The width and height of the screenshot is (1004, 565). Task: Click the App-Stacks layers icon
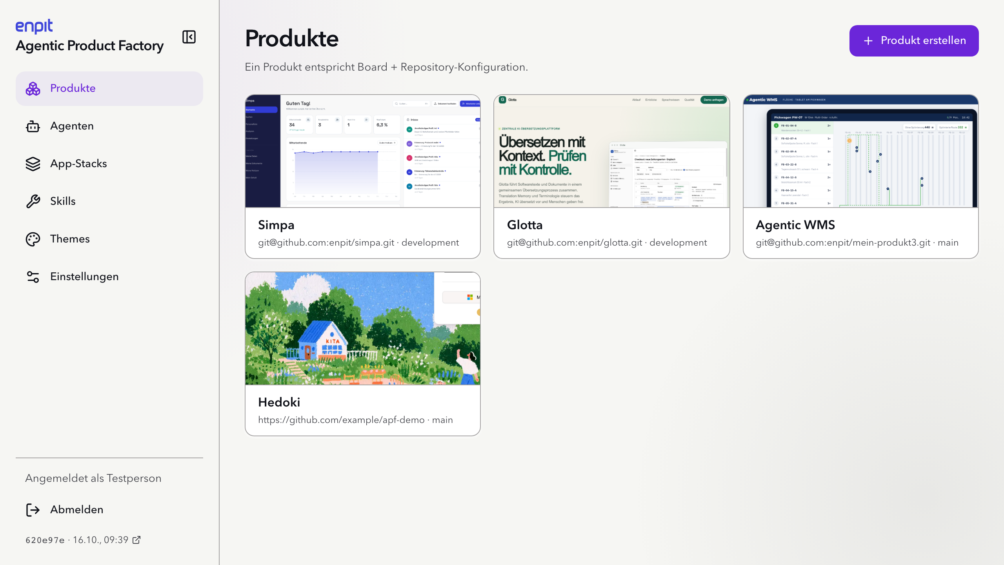[x=33, y=164]
